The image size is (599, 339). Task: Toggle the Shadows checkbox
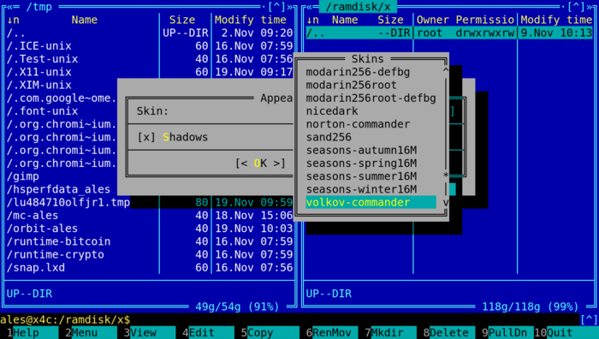[173, 137]
